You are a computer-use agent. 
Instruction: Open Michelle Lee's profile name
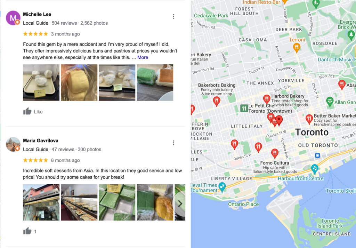click(37, 14)
